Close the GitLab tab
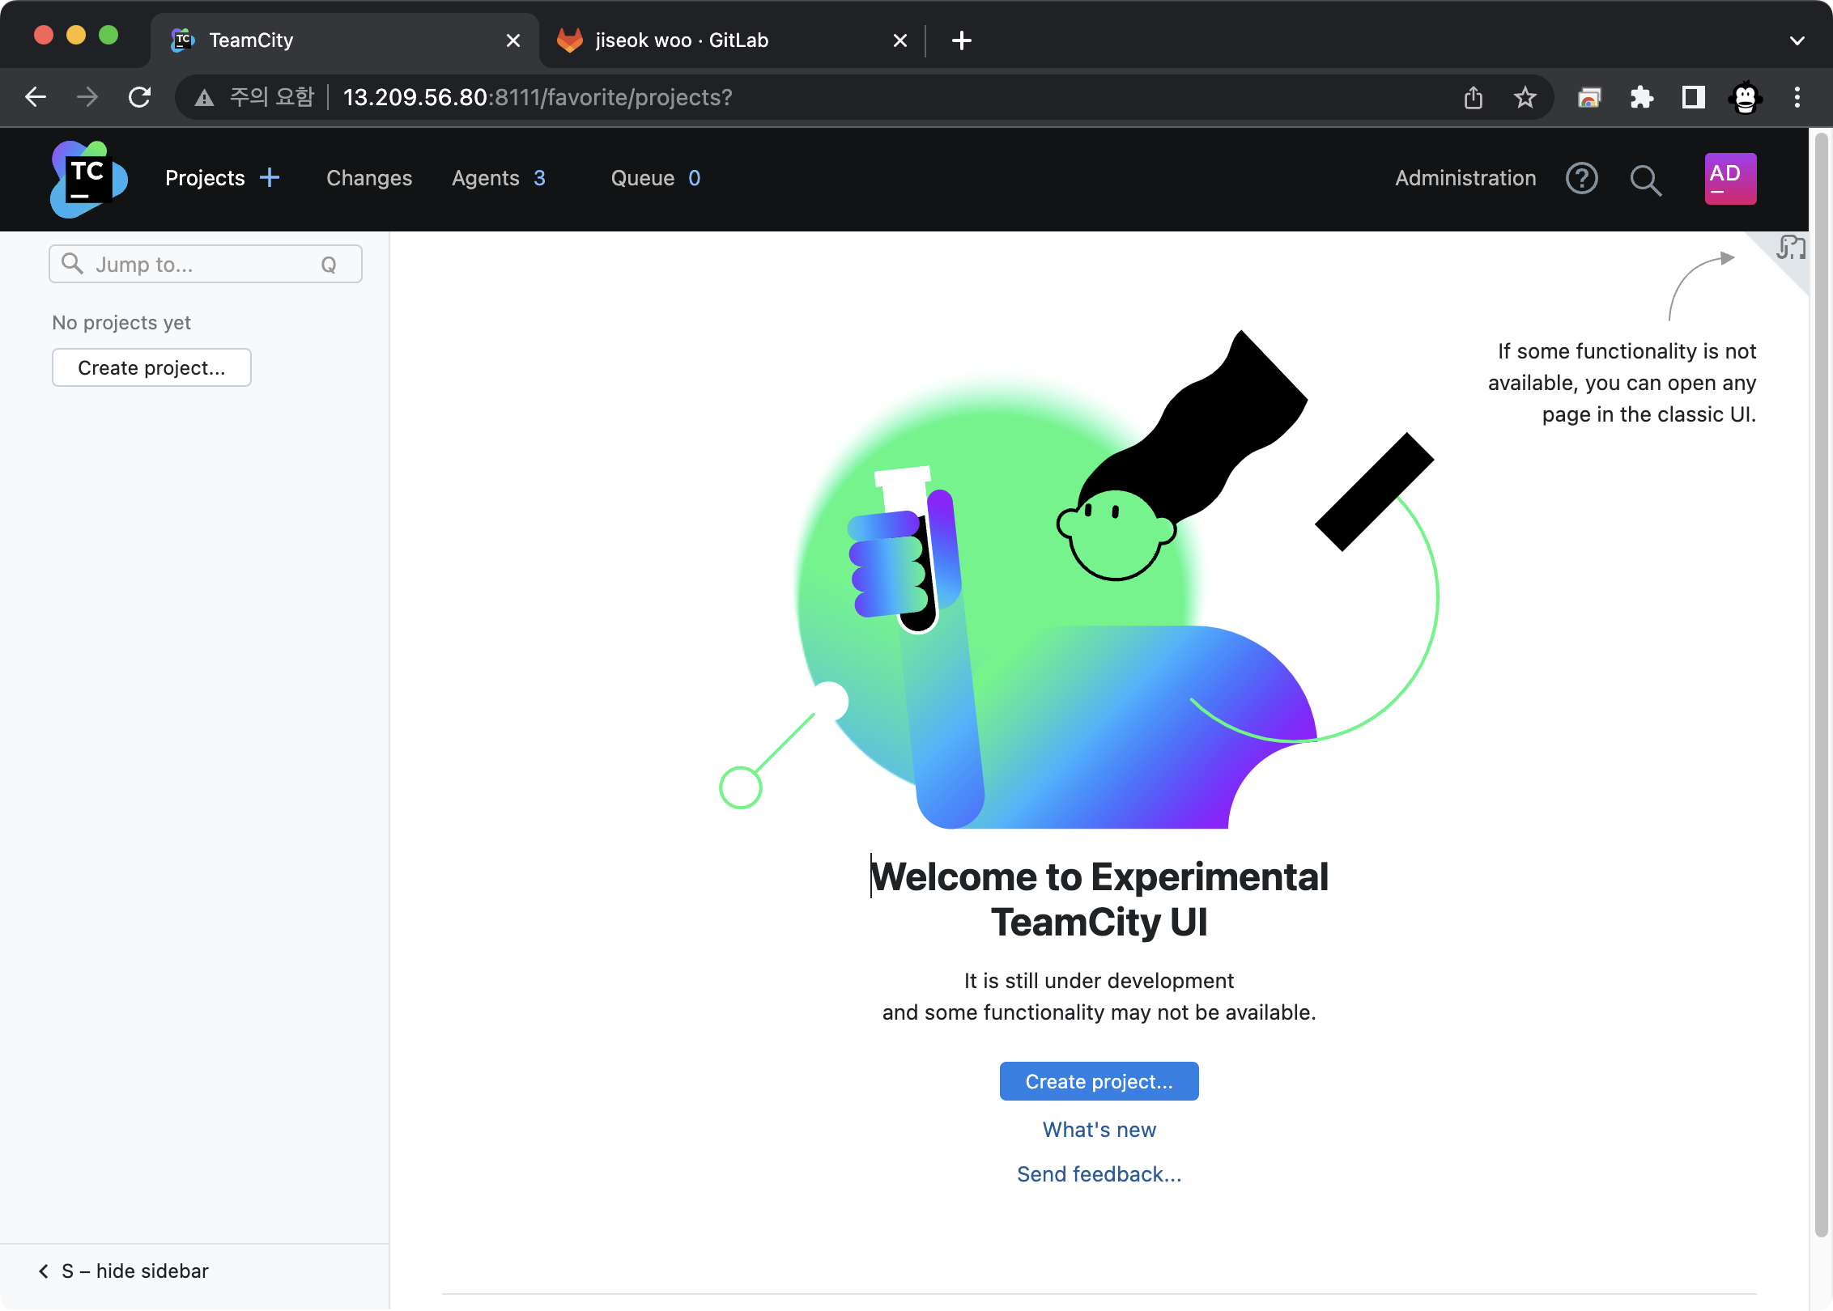The height and width of the screenshot is (1311, 1833). click(x=899, y=40)
